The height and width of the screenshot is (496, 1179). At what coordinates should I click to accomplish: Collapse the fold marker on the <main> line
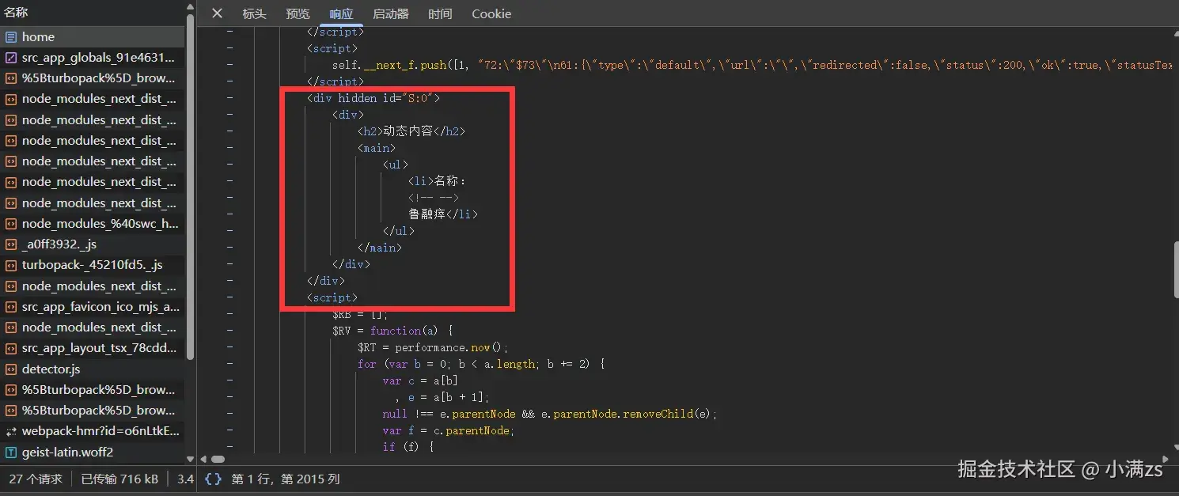pos(229,148)
